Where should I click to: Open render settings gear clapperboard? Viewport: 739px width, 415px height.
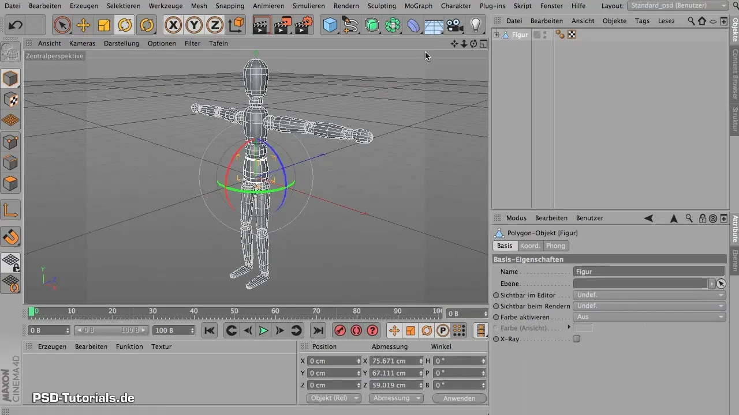pos(304,25)
